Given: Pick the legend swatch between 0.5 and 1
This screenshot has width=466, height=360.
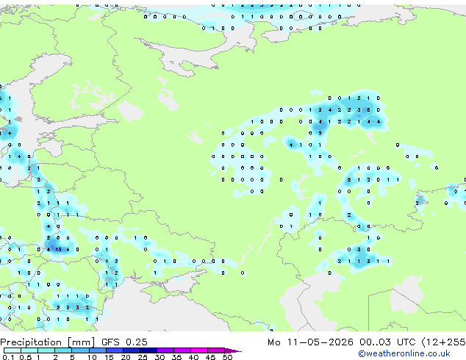Looking at the screenshot, I should (29, 350).
